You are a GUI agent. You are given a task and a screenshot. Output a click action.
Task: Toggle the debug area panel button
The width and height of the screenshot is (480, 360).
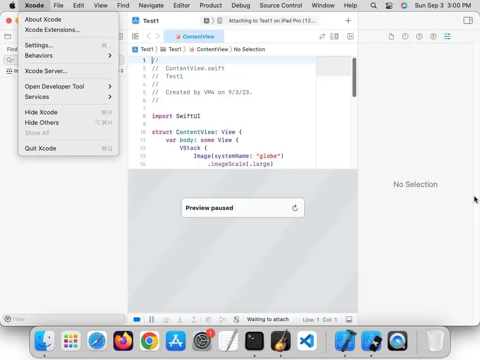click(x=349, y=320)
